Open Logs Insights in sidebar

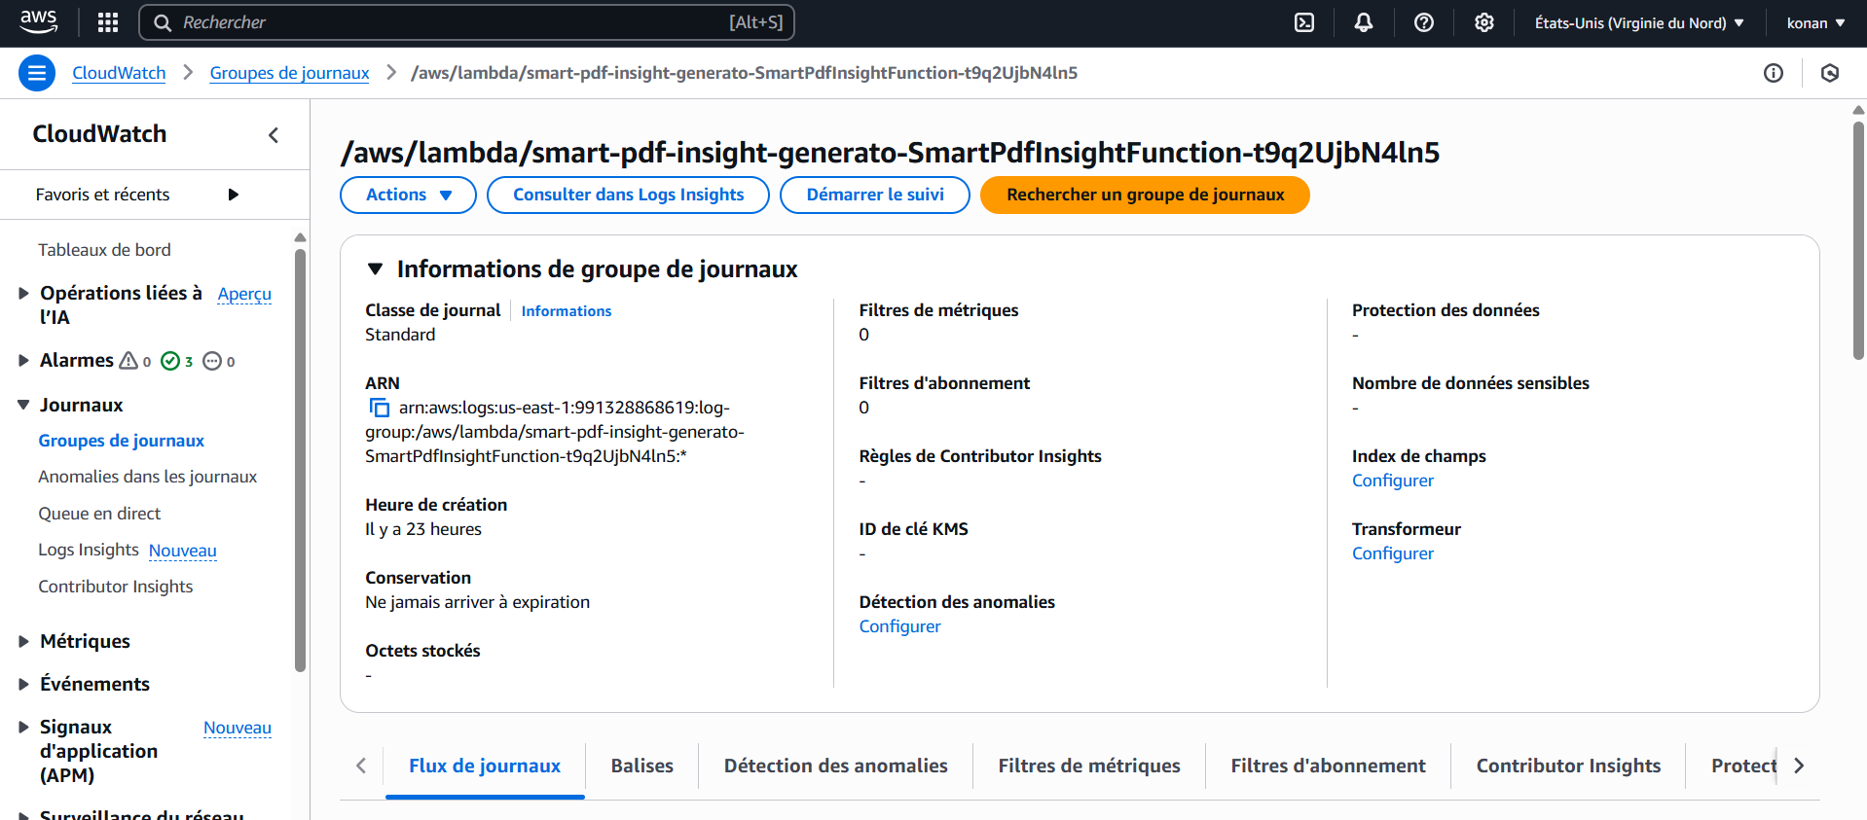click(89, 550)
